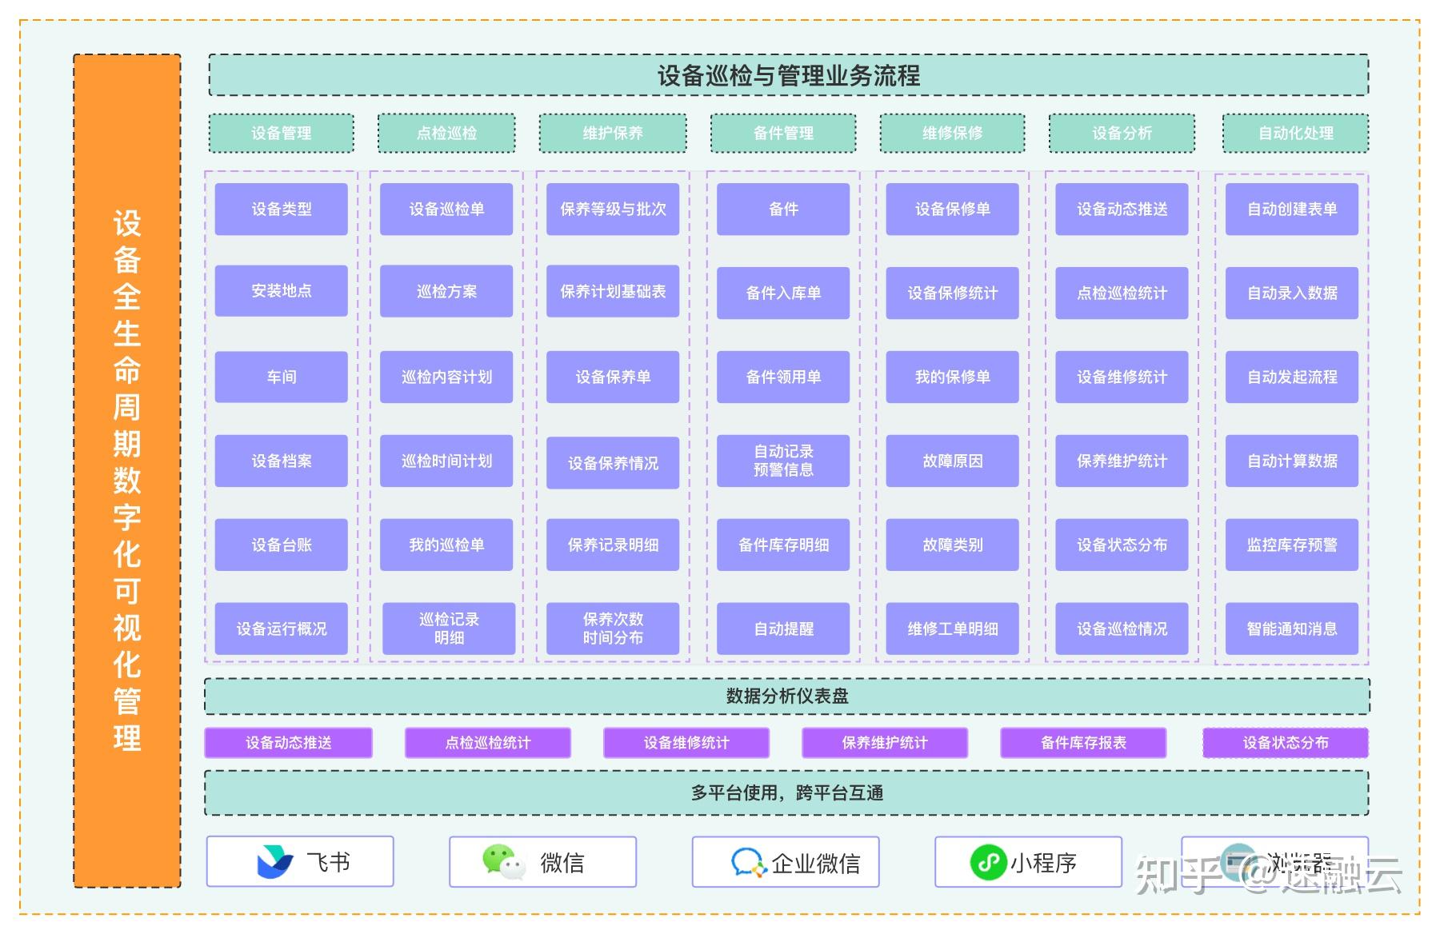
Task: Select the 点检巡检 category header
Action: point(446,133)
